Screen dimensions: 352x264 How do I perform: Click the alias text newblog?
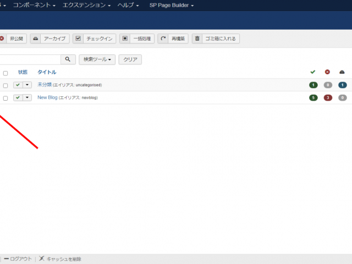click(89, 98)
